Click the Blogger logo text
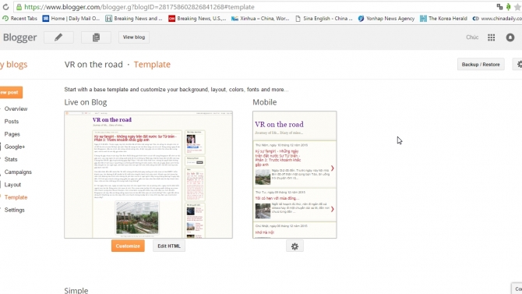Viewport: 522px width, 294px height. tap(20, 37)
